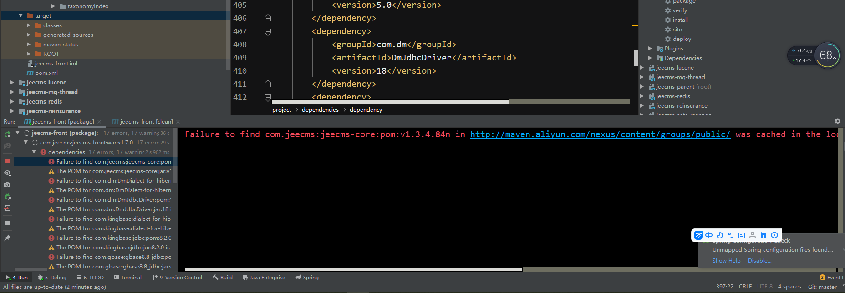845x293 pixels.
Task: Change file encoding UTF-8 in status bar
Action: coord(765,286)
